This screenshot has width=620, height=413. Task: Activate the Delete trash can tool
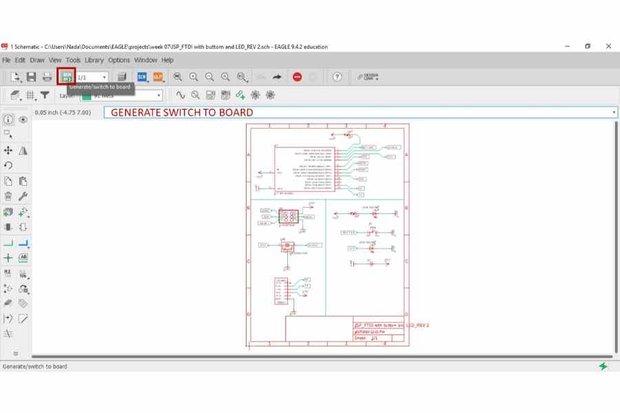[x=8, y=196]
